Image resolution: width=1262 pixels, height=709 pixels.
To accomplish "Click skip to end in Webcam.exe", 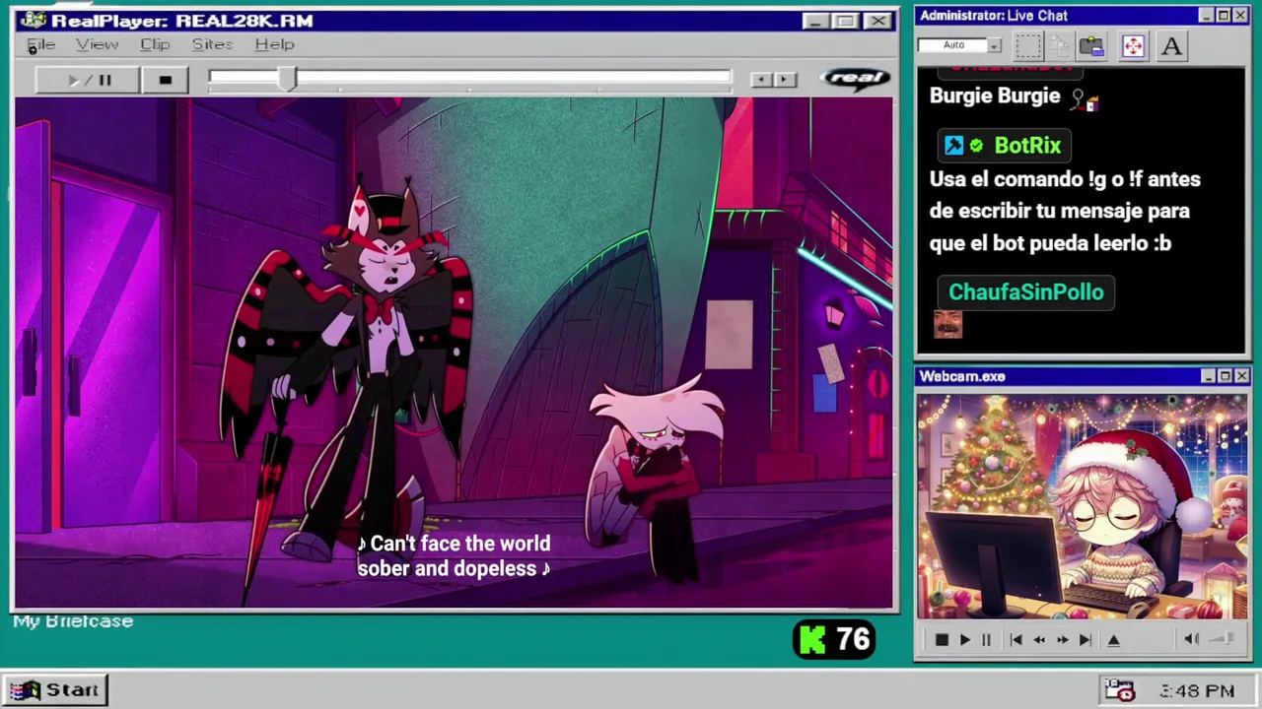I will (1085, 640).
